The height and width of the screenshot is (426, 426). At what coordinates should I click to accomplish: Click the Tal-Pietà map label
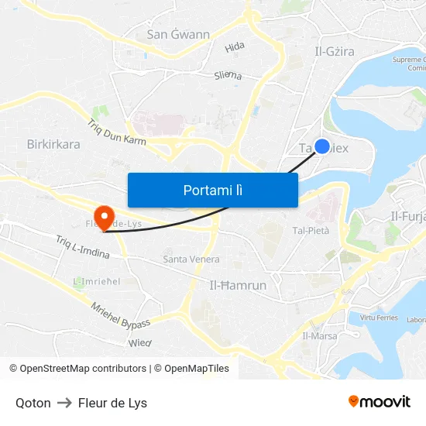tap(311, 231)
